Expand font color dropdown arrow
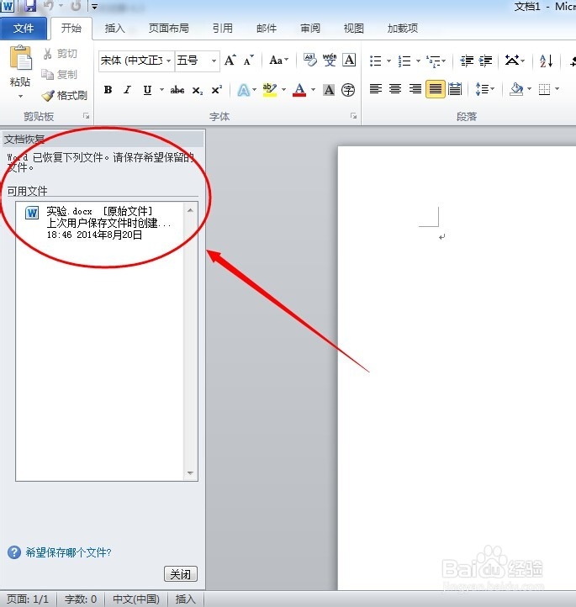Image resolution: width=576 pixels, height=607 pixels. (313, 90)
